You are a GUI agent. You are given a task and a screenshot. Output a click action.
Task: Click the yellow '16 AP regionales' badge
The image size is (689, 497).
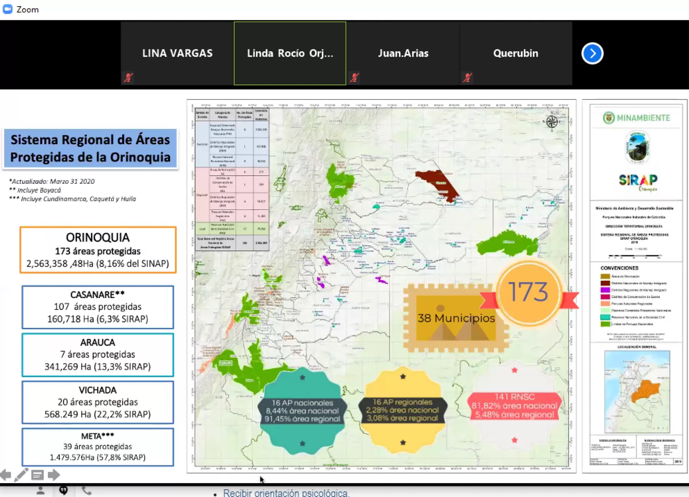[403, 410]
